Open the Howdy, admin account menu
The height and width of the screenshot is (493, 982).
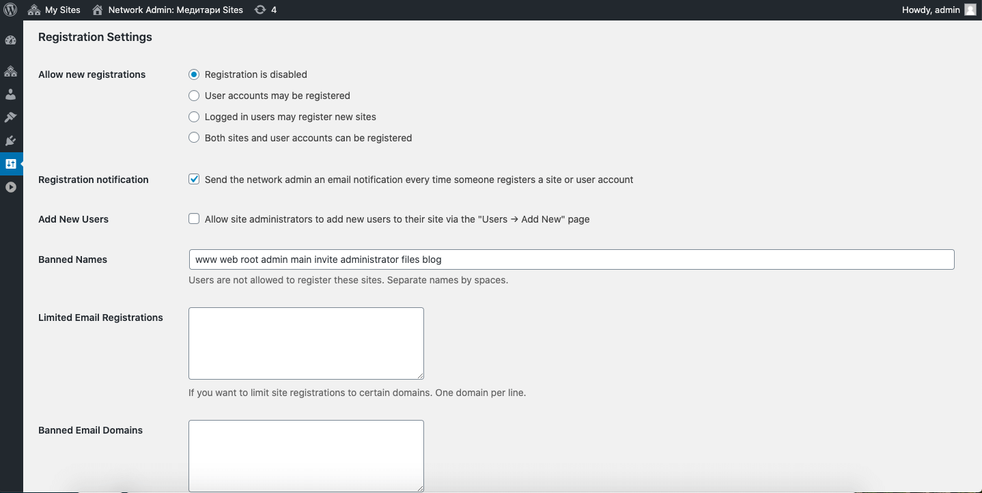(x=939, y=10)
